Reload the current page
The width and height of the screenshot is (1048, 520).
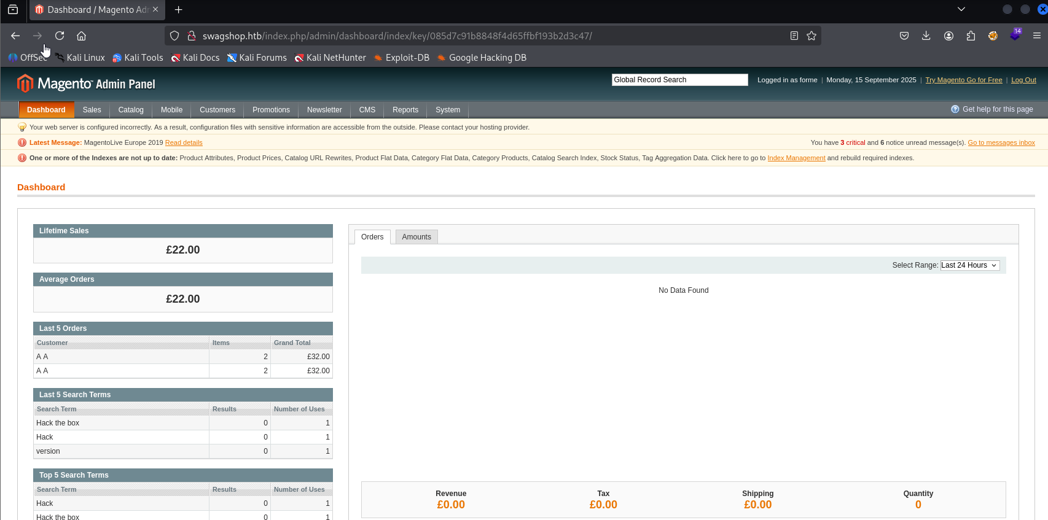point(60,36)
